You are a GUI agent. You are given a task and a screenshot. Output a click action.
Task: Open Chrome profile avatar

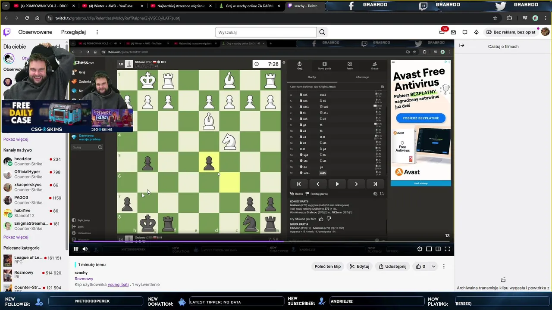535,18
